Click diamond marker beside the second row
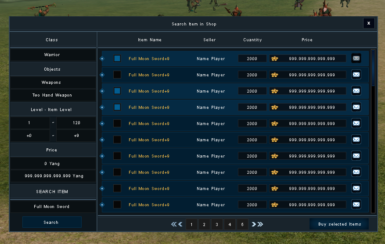Viewport: 385px width, 244px height. [102, 75]
